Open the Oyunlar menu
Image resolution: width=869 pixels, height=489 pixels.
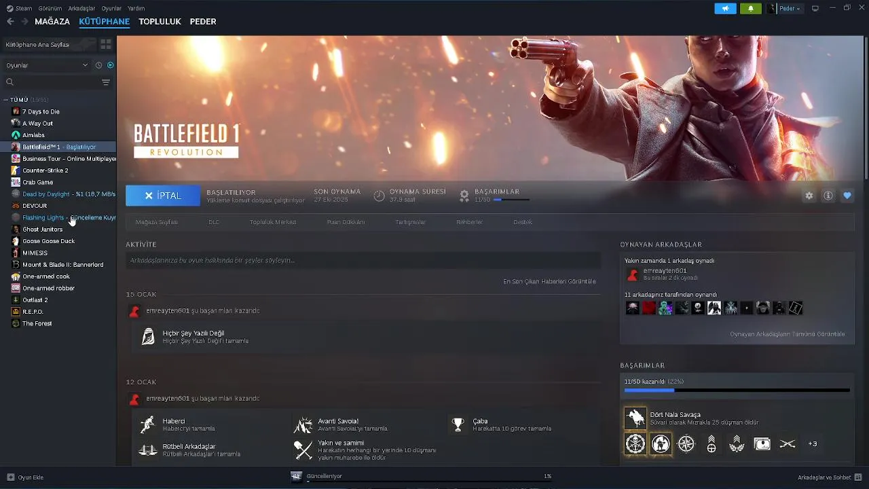(x=111, y=8)
